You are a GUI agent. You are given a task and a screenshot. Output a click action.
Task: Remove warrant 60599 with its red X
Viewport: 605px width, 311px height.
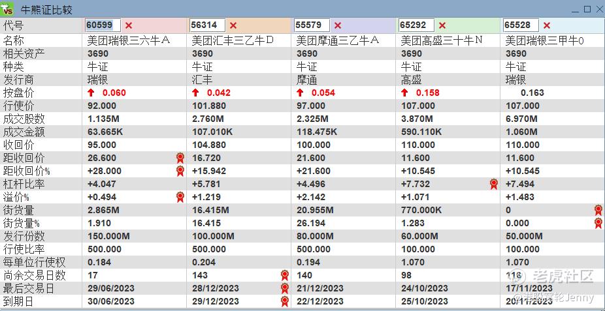pos(129,25)
